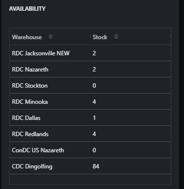Select the CDC Dingolfing warehouse row
The image size is (184, 189).
[x=90, y=166]
